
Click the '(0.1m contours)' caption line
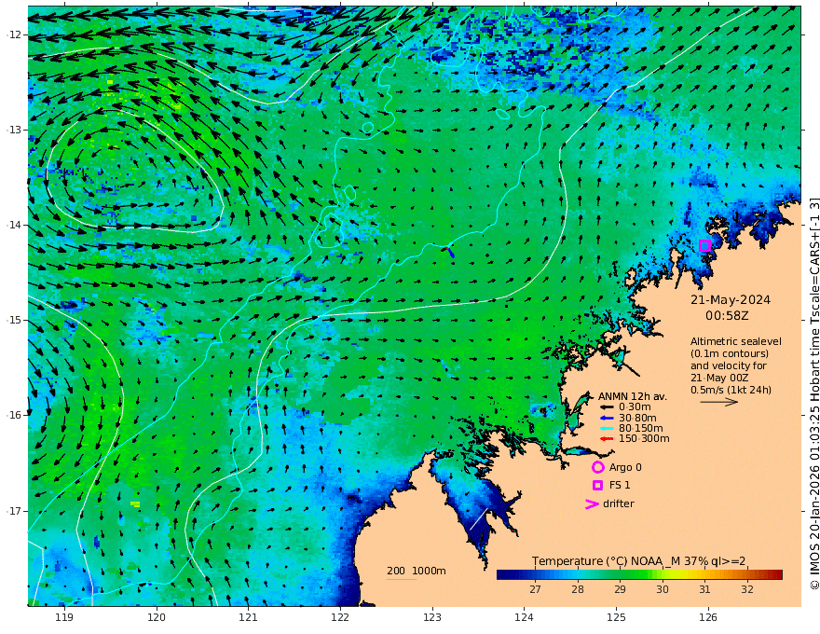729,354
